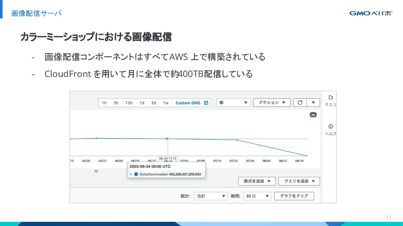The height and width of the screenshot is (226, 403).
Task: Select the 3h time range
Action: [116, 103]
